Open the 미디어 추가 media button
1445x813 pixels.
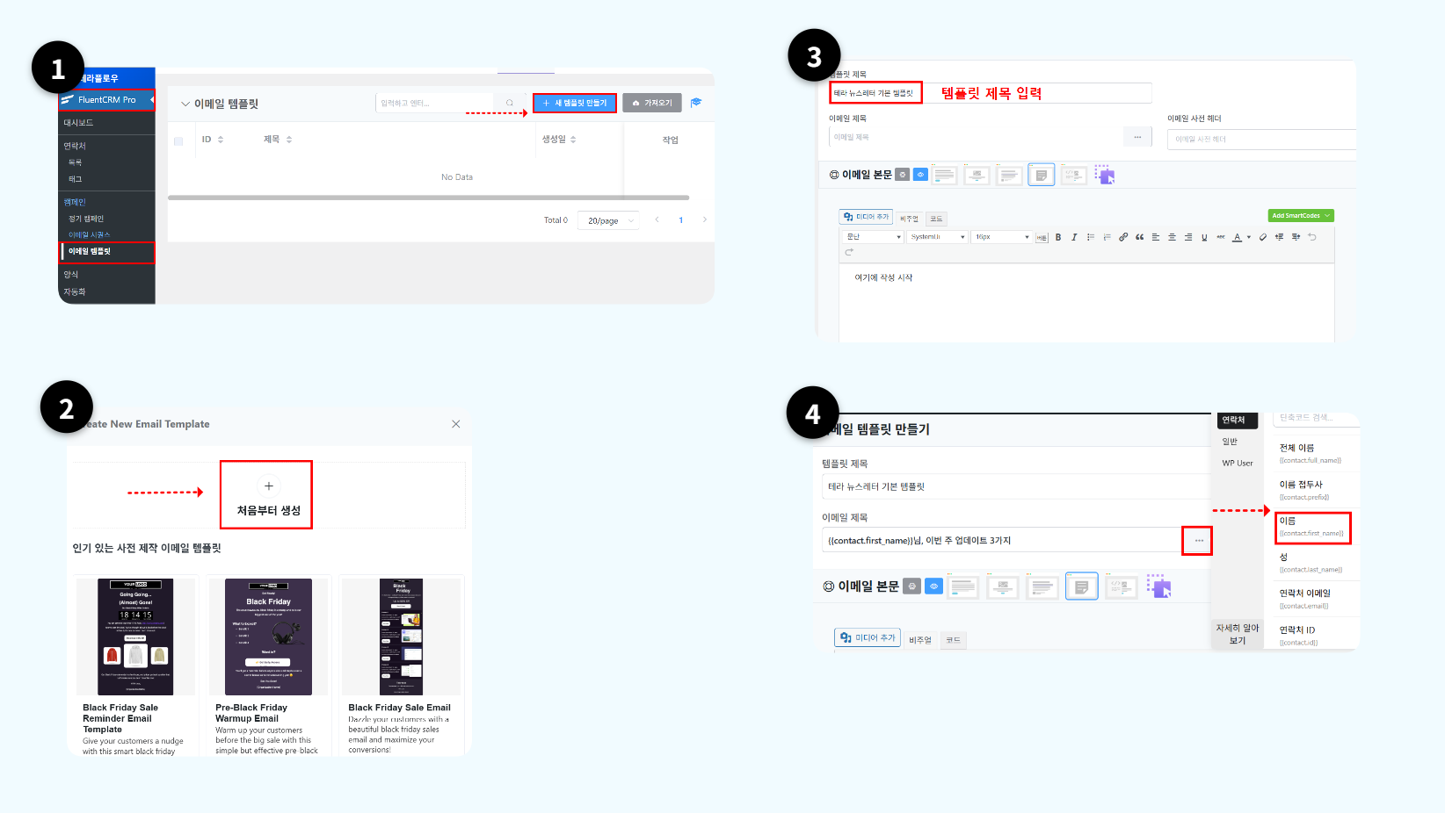(x=867, y=218)
